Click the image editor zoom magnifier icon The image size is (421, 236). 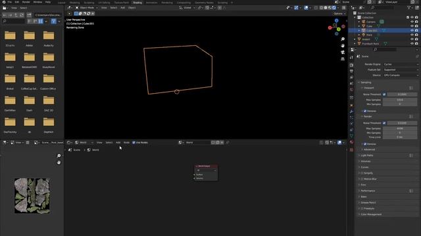(59, 156)
